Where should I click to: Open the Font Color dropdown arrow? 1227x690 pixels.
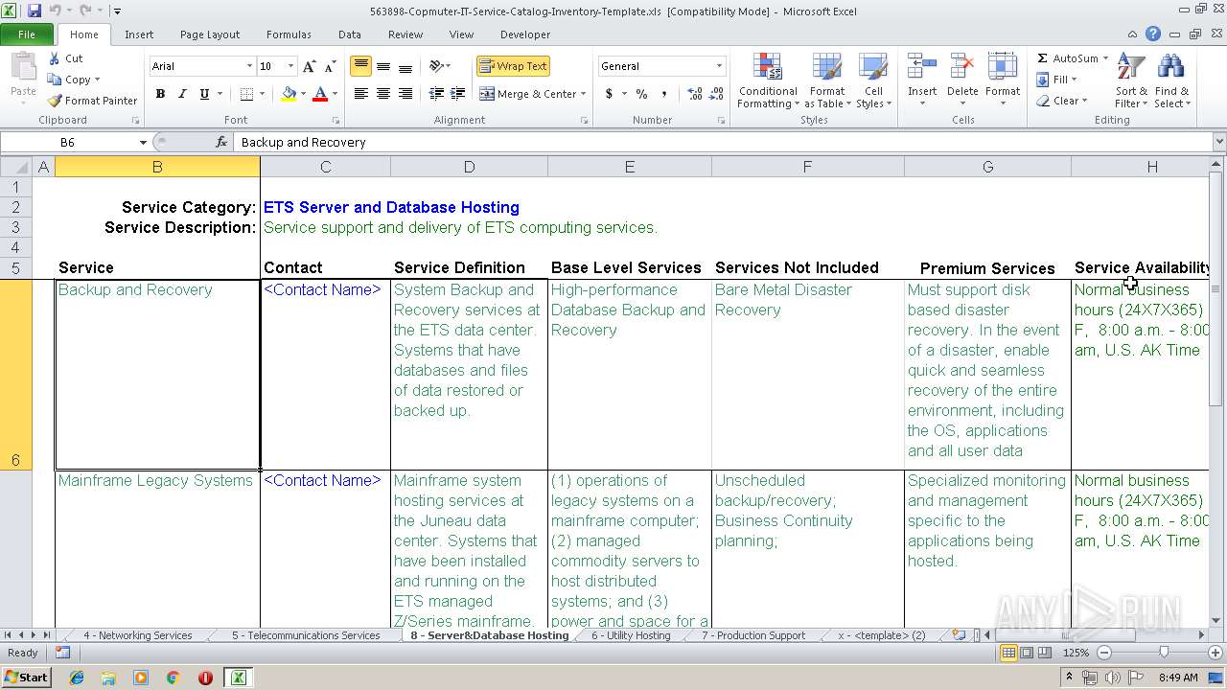click(335, 94)
